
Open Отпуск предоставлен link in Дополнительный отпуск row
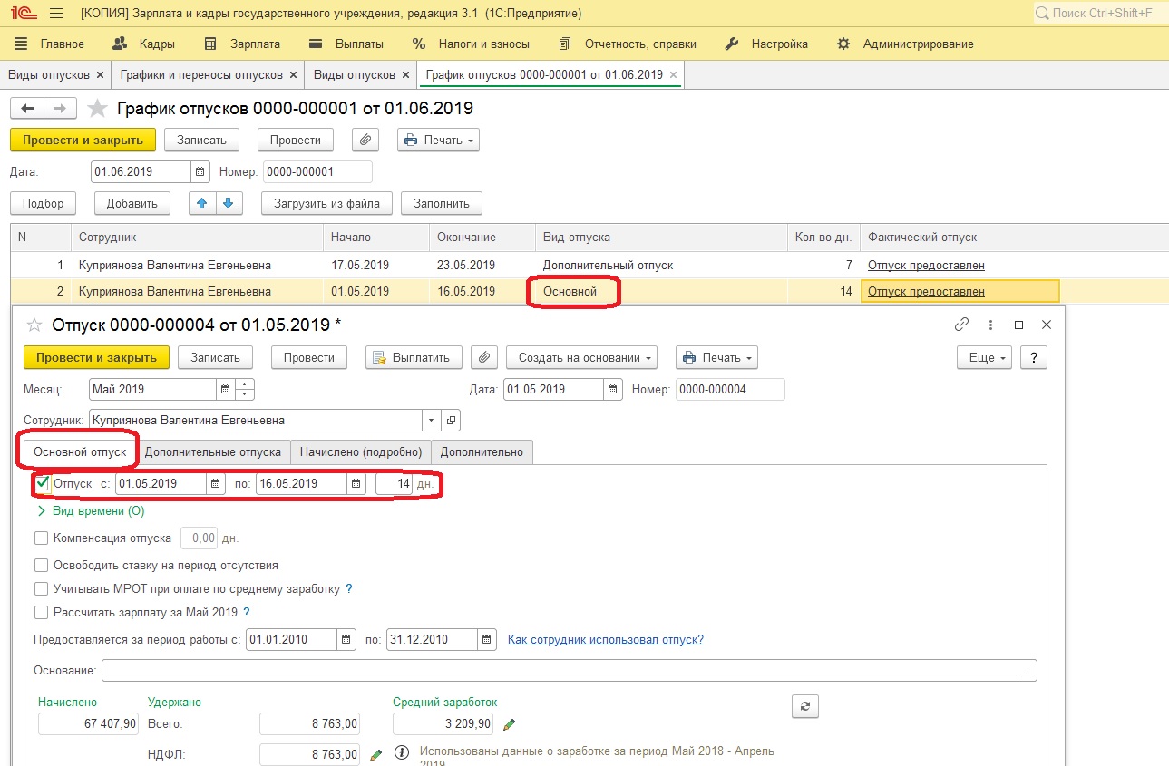tap(926, 266)
